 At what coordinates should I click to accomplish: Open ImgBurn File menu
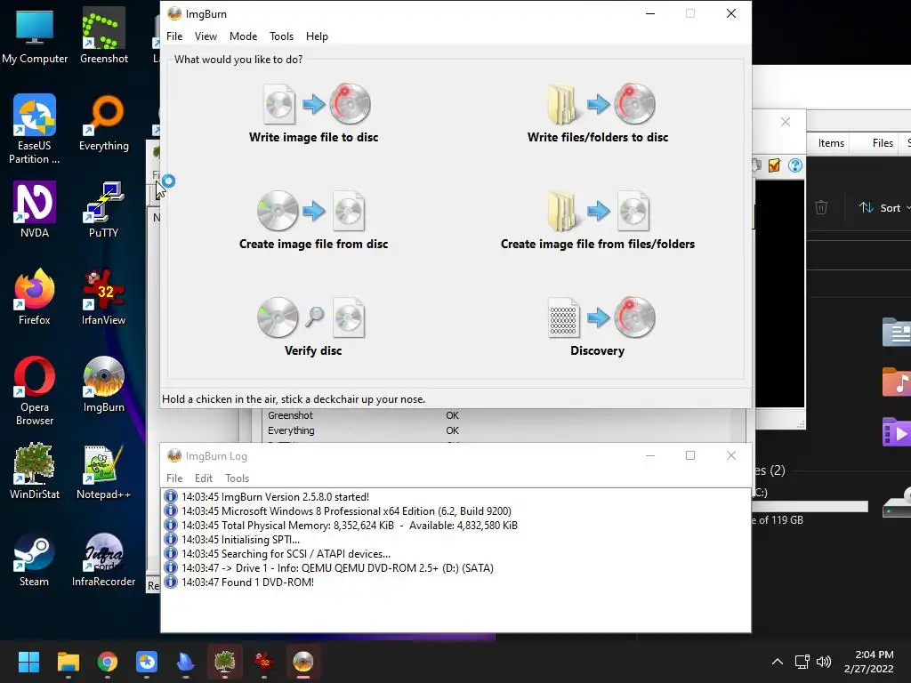click(x=174, y=36)
